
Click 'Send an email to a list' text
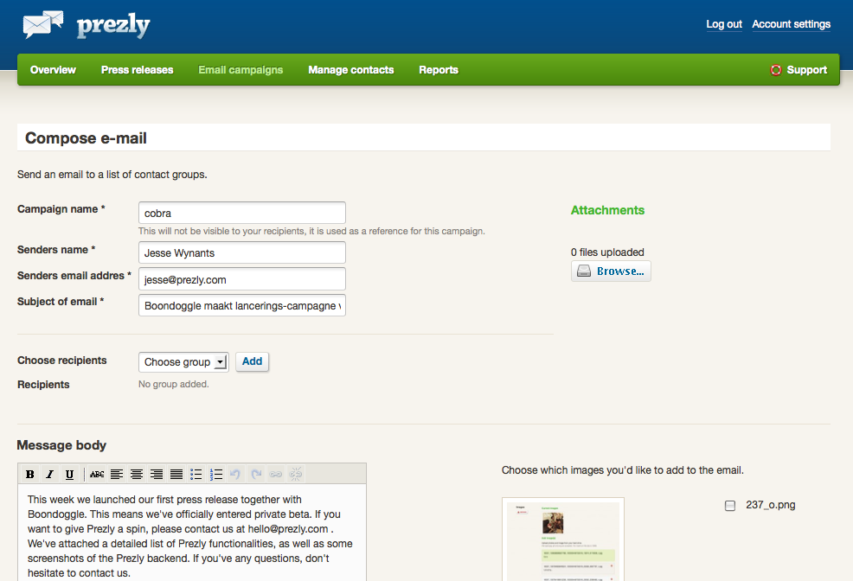(112, 175)
